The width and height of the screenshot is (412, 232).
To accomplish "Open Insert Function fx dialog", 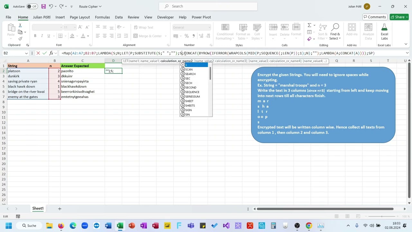I will click(51, 53).
